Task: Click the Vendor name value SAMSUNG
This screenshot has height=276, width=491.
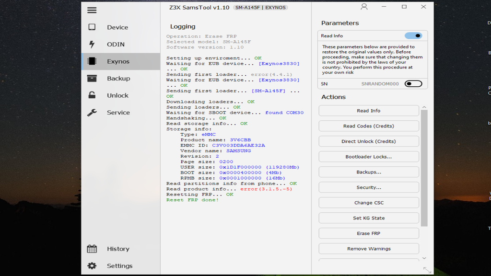Action: (x=239, y=151)
